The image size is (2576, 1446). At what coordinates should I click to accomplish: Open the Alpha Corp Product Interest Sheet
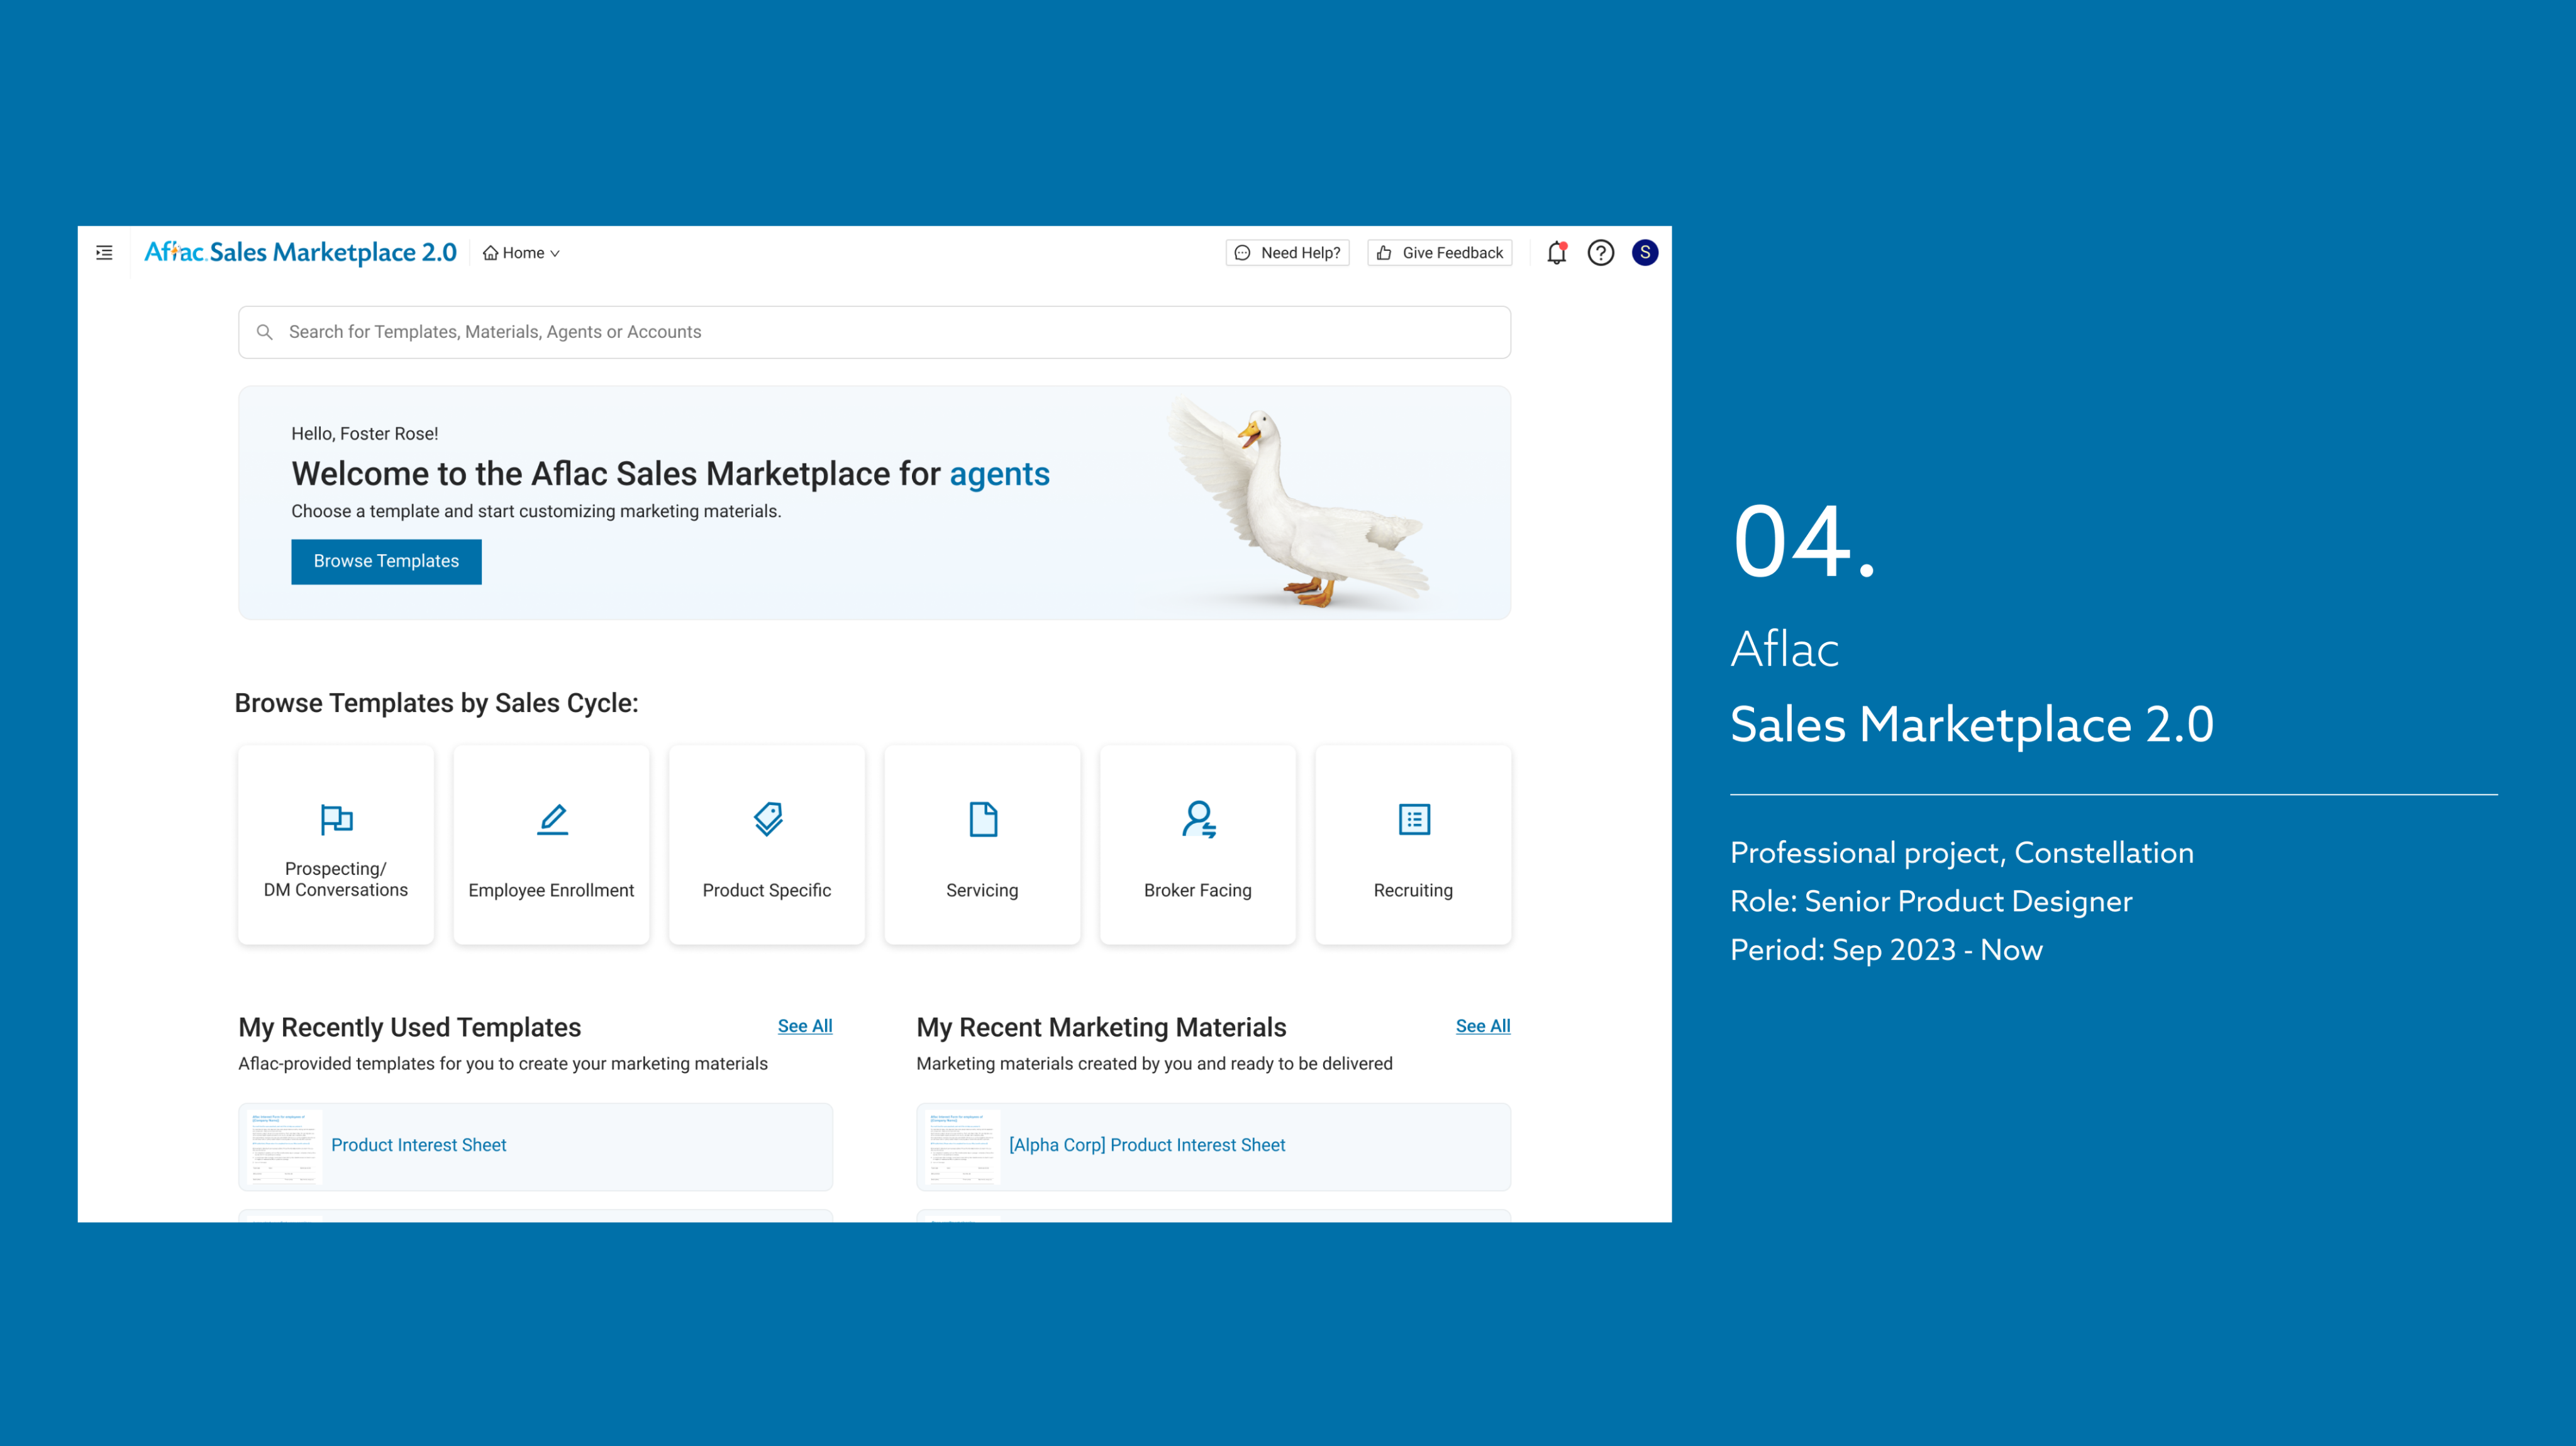tap(1147, 1145)
